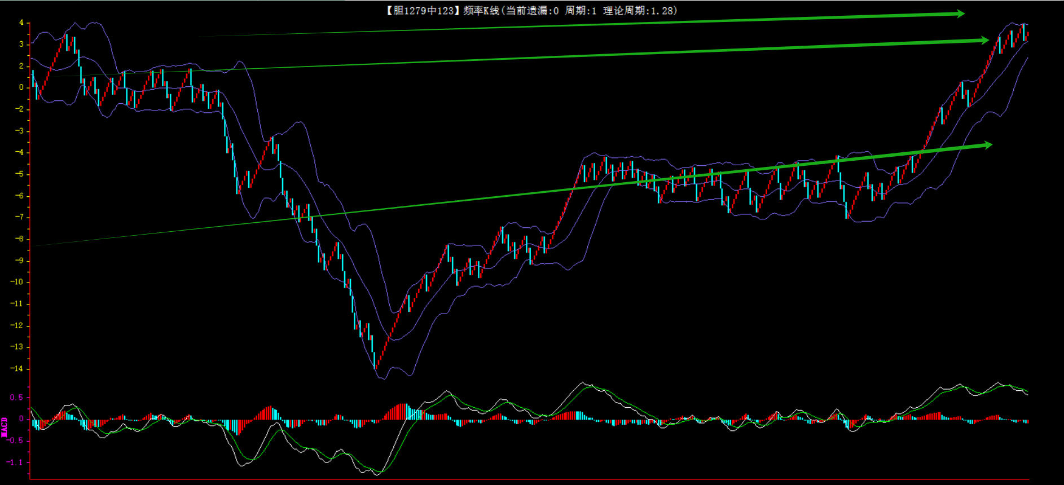
Task: Click the MACD axis label -0.5
Action: (x=15, y=440)
